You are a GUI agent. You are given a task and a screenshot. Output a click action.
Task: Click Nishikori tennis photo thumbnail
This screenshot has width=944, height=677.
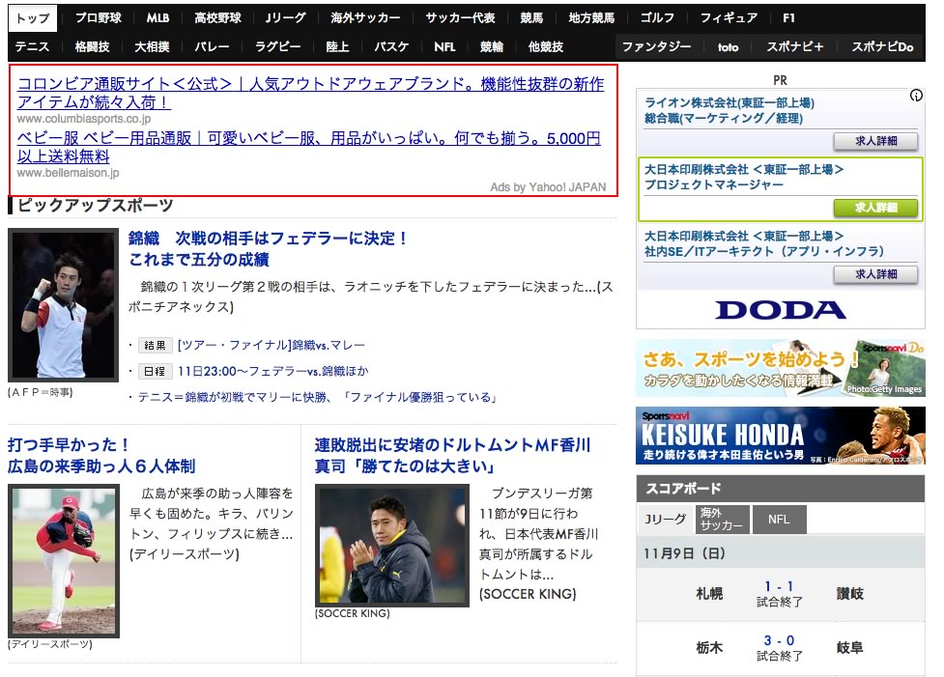click(x=63, y=305)
